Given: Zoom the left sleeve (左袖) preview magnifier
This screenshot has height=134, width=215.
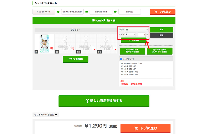Looking at the screenshot, I should [x=93, y=48].
